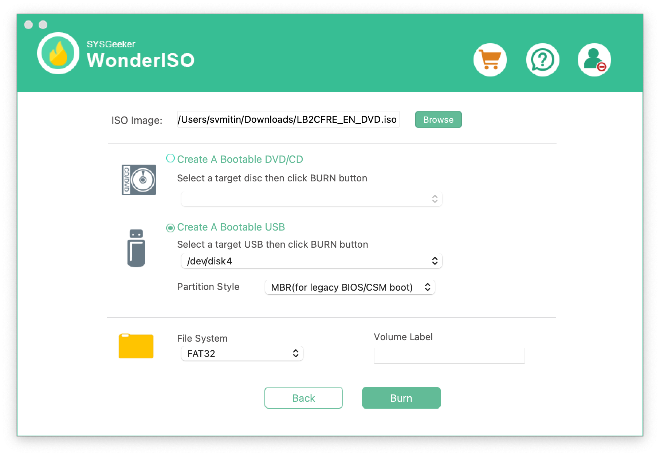
Task: Enable the bootable USB radio button
Action: (170, 227)
